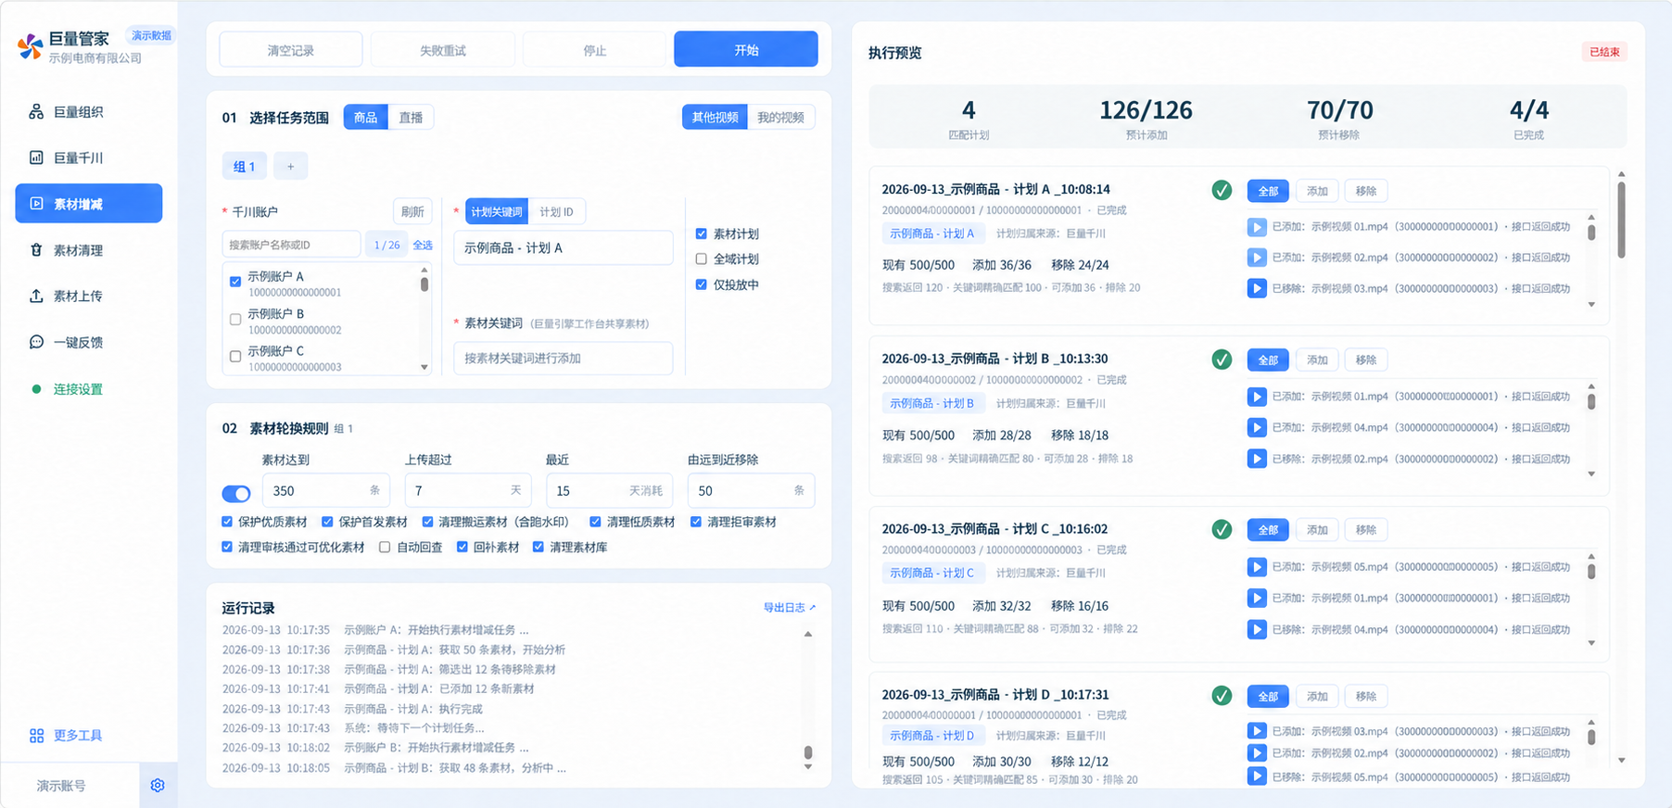Play 示例视频 05.mp4 added in 计划 C
Viewport: 1672px width, 808px height.
tap(1257, 567)
